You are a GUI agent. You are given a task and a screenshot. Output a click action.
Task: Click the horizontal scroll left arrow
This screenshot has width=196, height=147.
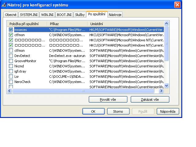9,91
